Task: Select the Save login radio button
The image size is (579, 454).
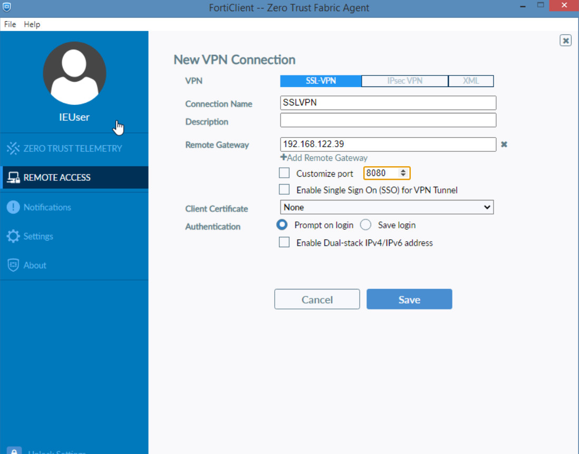Action: click(365, 225)
